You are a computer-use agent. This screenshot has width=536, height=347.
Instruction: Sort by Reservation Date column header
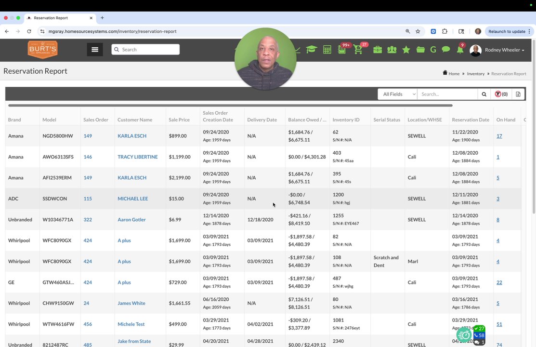click(x=471, y=120)
